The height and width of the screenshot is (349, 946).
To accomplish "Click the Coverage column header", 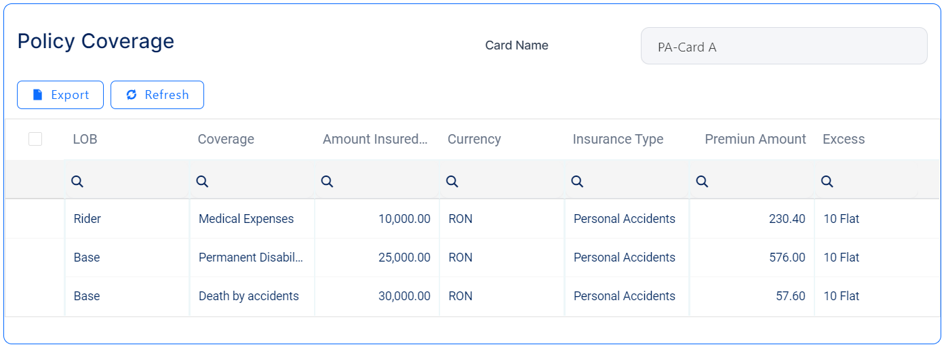I will (x=226, y=139).
